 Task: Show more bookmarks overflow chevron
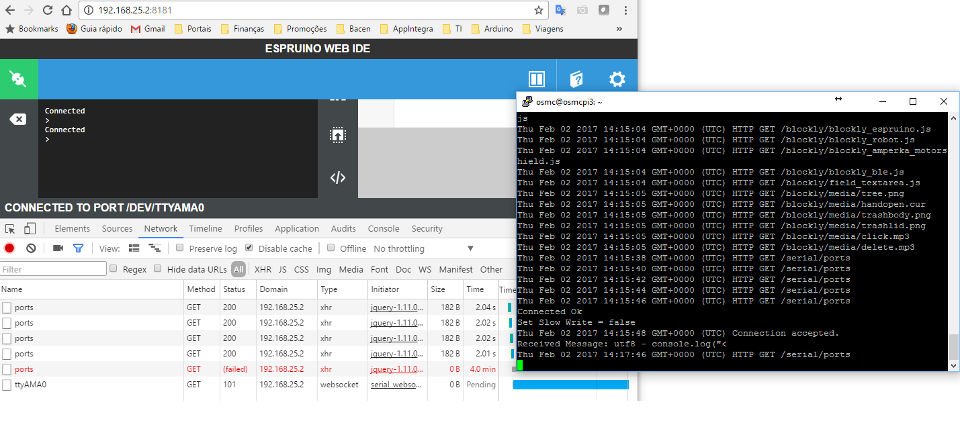click(x=619, y=29)
